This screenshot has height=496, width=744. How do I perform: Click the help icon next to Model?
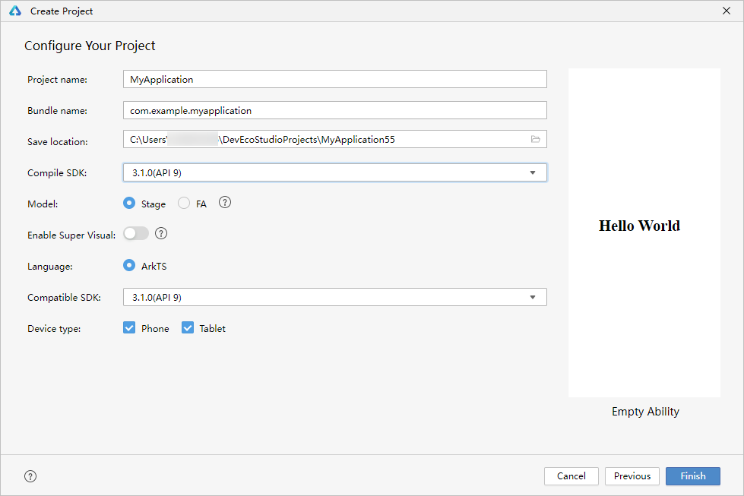224,203
